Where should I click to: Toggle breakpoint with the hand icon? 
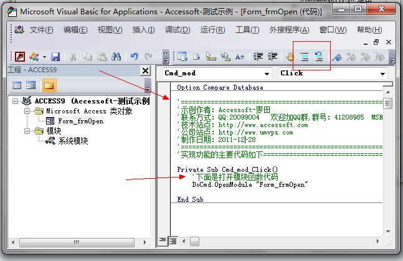(290, 57)
